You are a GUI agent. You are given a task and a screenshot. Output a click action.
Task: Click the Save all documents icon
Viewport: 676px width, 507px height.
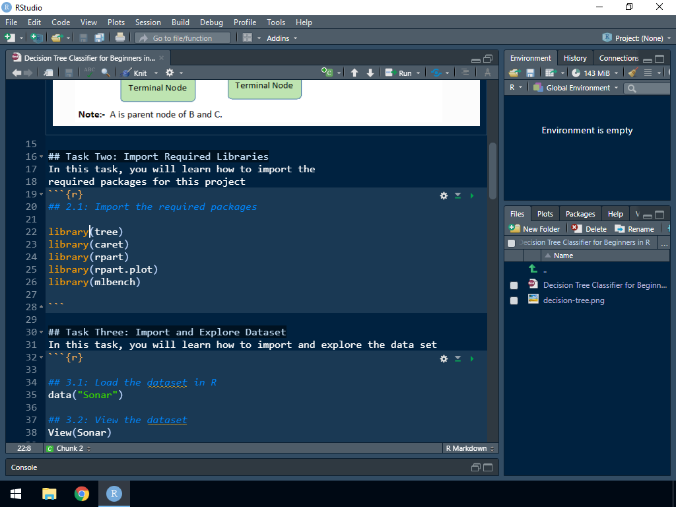[100, 38]
